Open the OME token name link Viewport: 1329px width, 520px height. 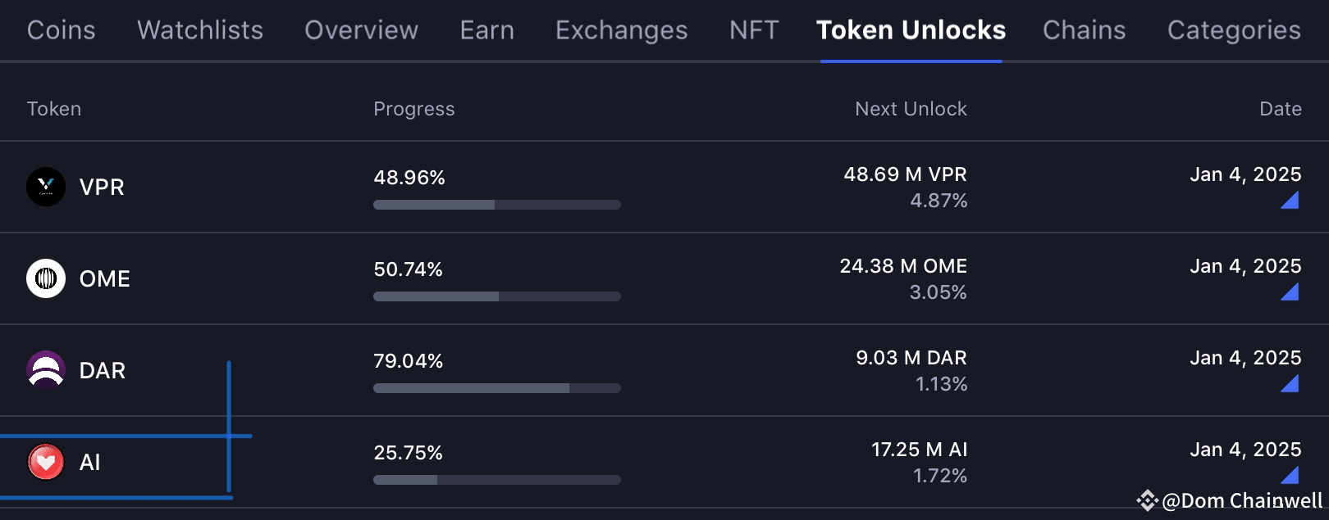(x=104, y=278)
